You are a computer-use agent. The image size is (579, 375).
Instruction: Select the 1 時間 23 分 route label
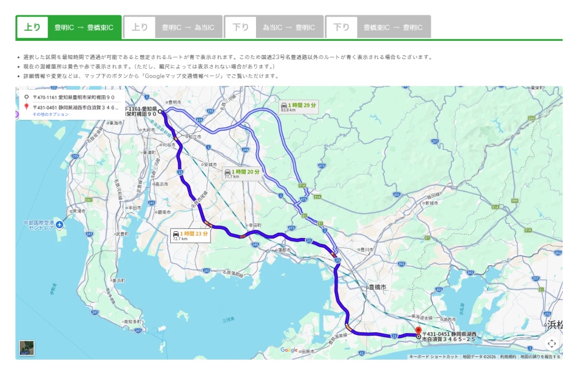pos(191,235)
